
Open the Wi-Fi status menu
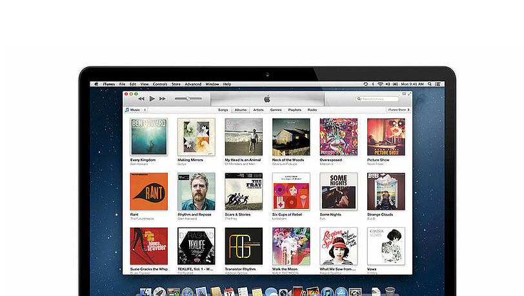coord(380,84)
